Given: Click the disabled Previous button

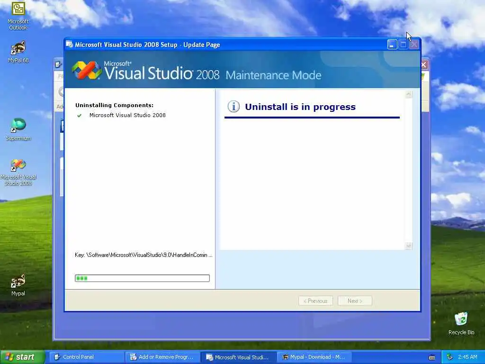Looking at the screenshot, I should tap(315, 301).
